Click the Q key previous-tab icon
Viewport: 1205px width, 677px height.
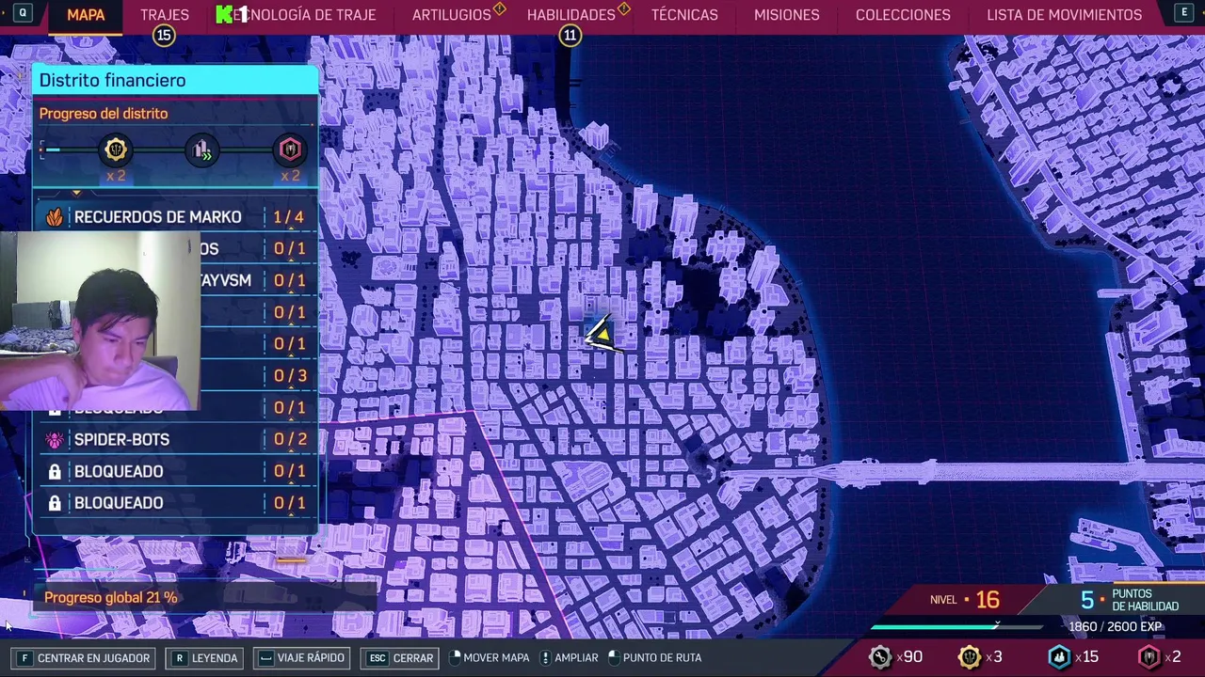click(22, 13)
